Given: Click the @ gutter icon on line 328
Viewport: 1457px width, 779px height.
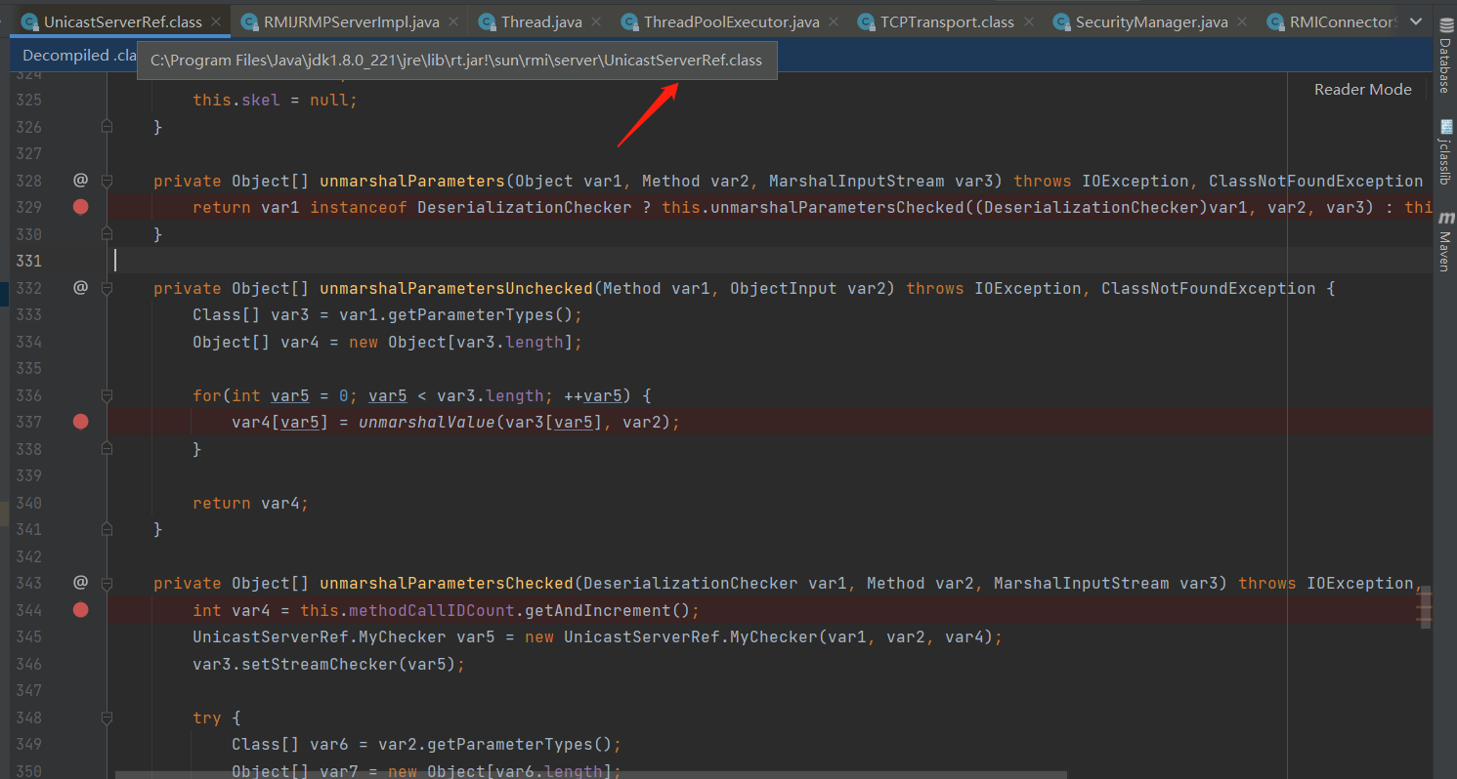Looking at the screenshot, I should click(x=80, y=180).
